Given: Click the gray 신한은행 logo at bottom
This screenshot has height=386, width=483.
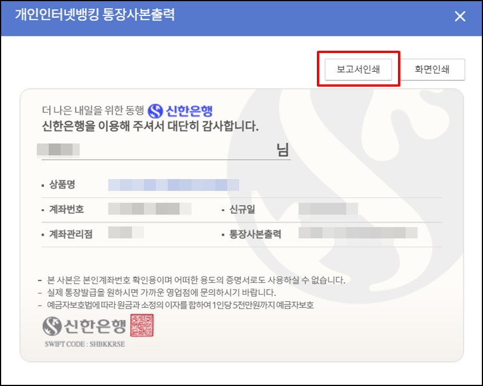Looking at the screenshot, I should click(x=84, y=326).
